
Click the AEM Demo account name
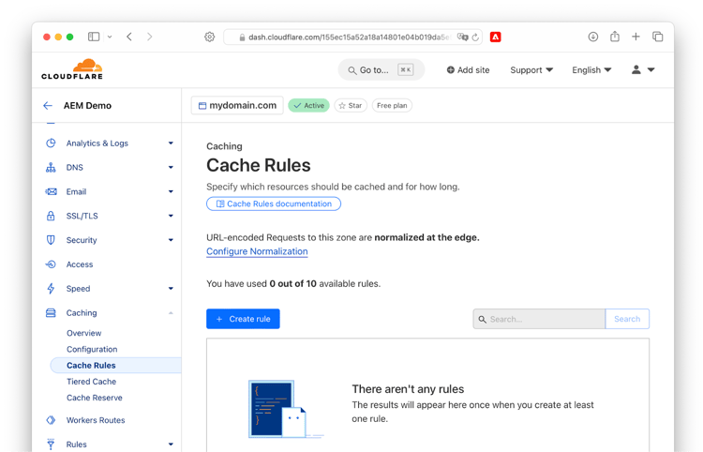click(x=87, y=105)
